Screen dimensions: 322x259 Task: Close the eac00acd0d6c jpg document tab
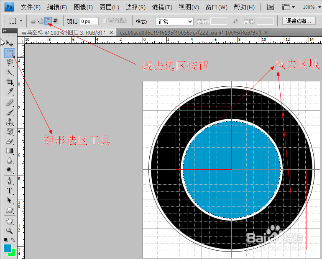click(266, 33)
